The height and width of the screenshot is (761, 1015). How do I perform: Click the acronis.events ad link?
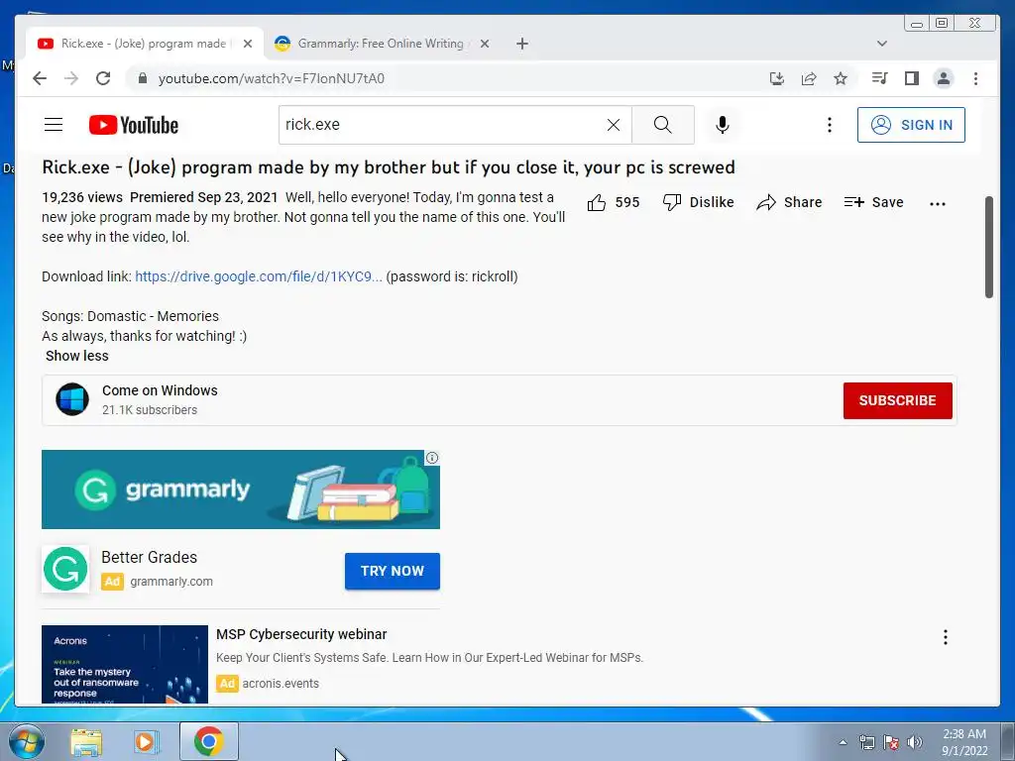tap(281, 684)
